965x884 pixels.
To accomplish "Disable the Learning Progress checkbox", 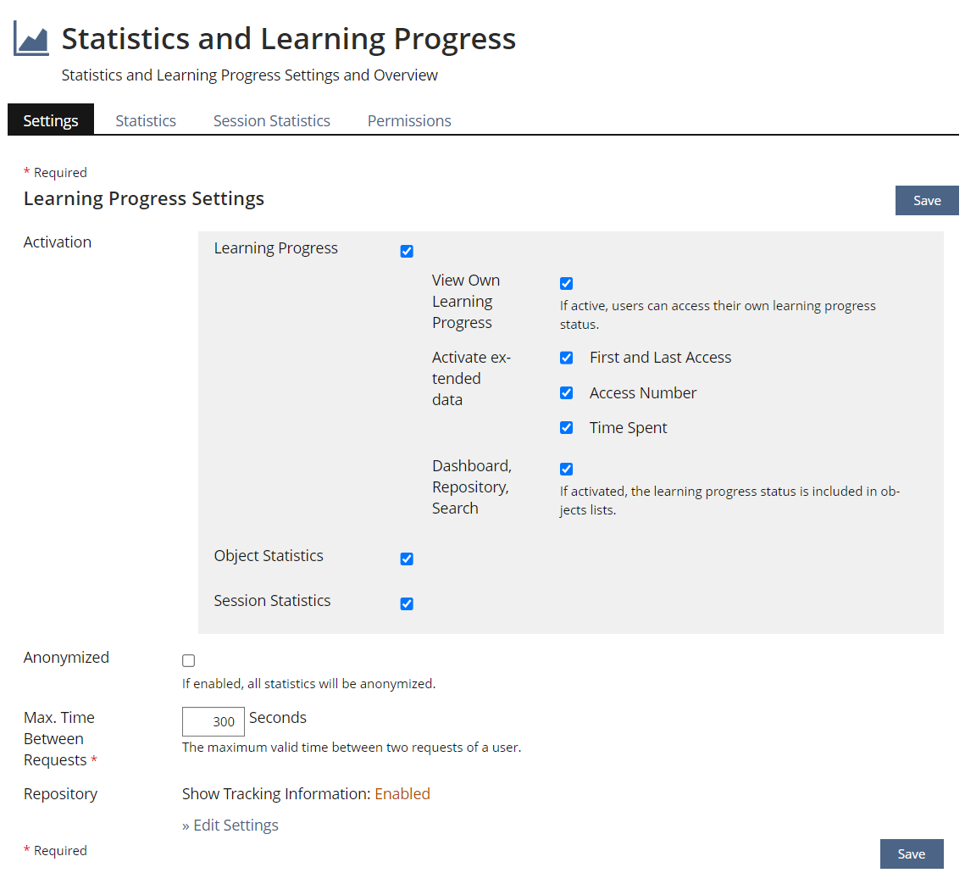I will pos(407,251).
